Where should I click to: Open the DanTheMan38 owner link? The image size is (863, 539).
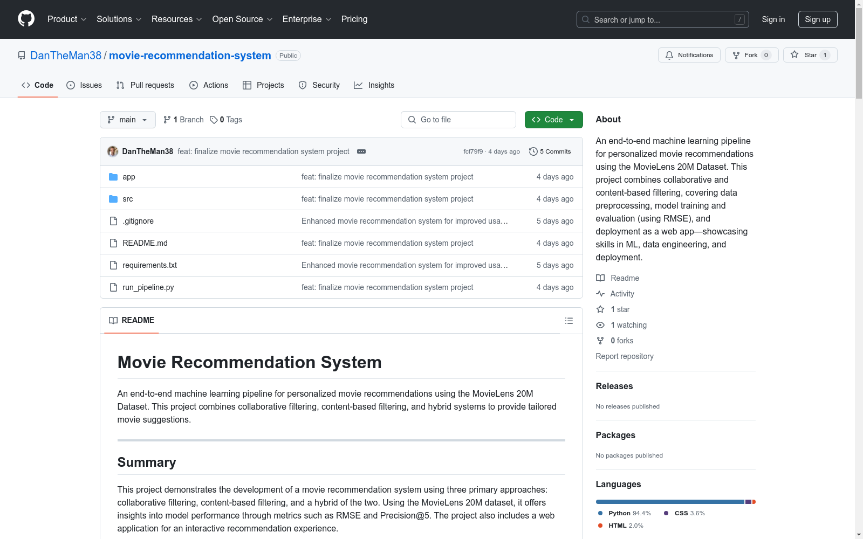tap(66, 56)
